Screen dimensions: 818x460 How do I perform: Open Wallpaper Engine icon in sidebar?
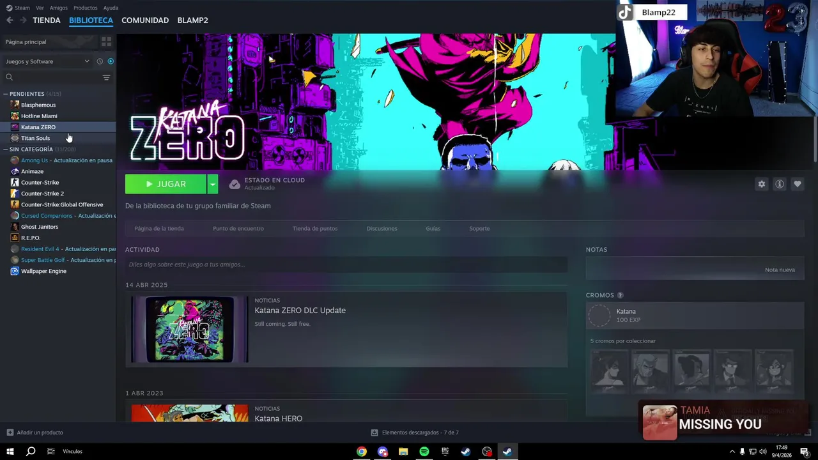(x=15, y=271)
